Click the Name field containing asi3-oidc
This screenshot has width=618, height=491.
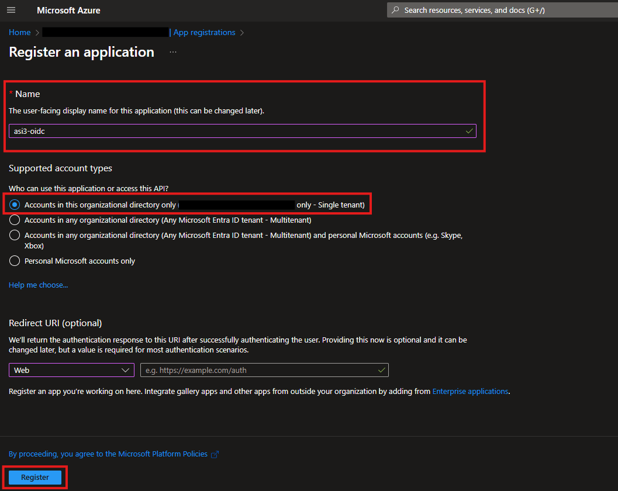243,131
